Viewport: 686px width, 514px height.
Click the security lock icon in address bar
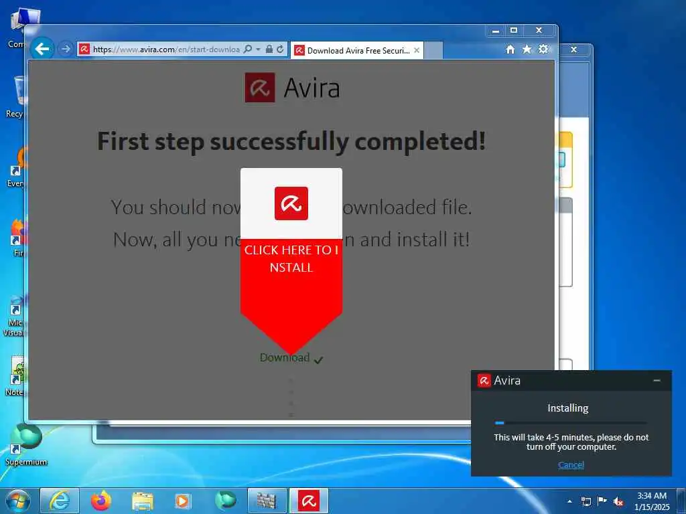pos(269,50)
